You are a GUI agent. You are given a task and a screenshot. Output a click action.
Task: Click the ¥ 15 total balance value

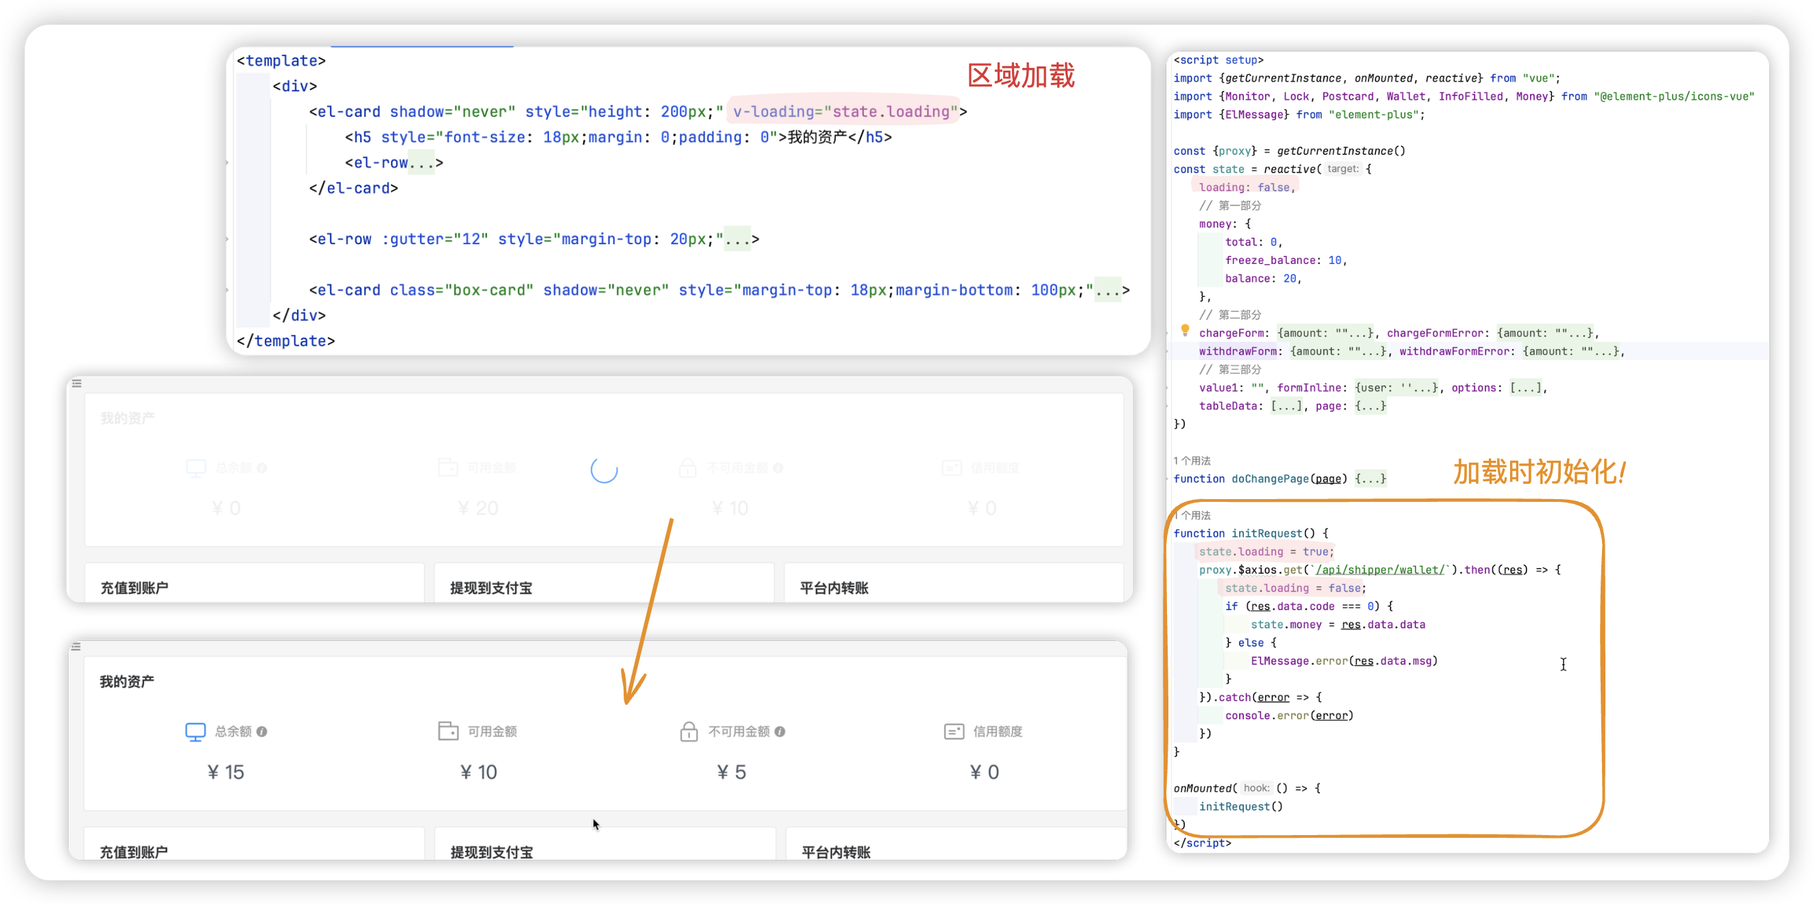[226, 772]
